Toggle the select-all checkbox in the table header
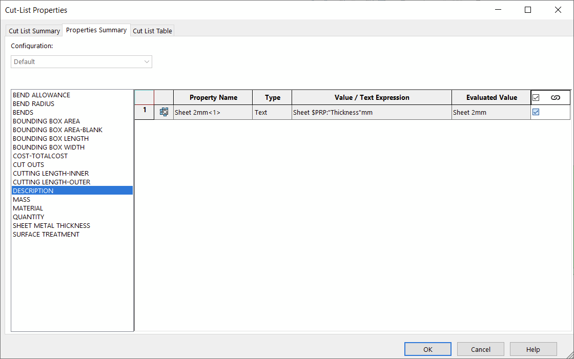The height and width of the screenshot is (359, 574). click(536, 97)
